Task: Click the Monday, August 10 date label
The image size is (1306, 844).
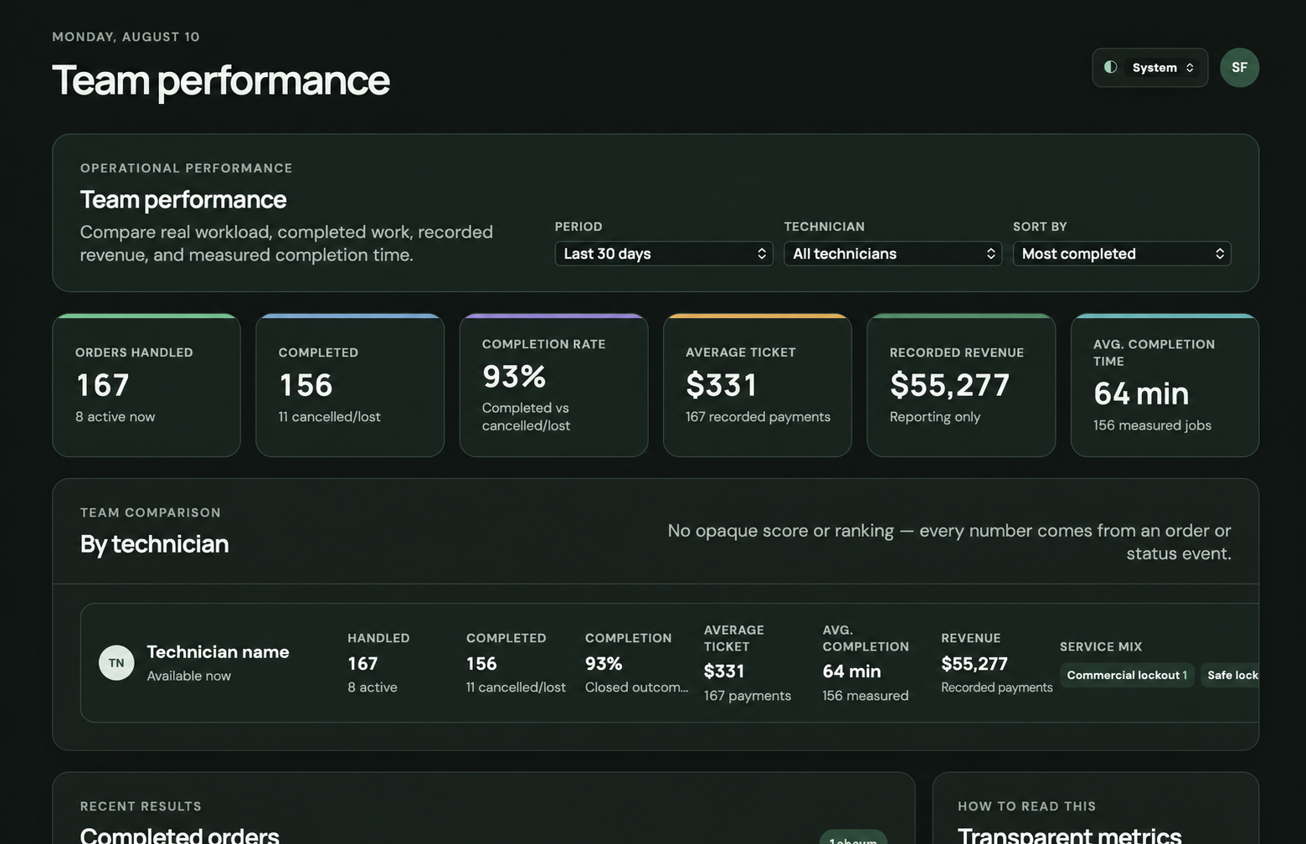Action: pyautogui.click(x=126, y=37)
